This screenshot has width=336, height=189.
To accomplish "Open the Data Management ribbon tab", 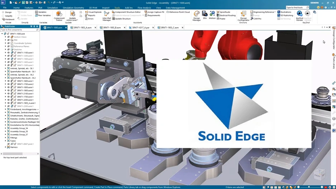I will 175,8.
